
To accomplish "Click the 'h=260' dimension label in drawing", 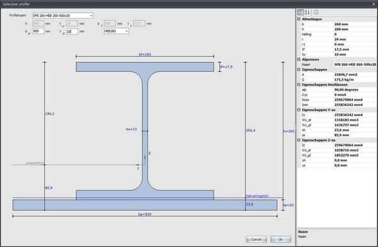I will click(289, 131).
